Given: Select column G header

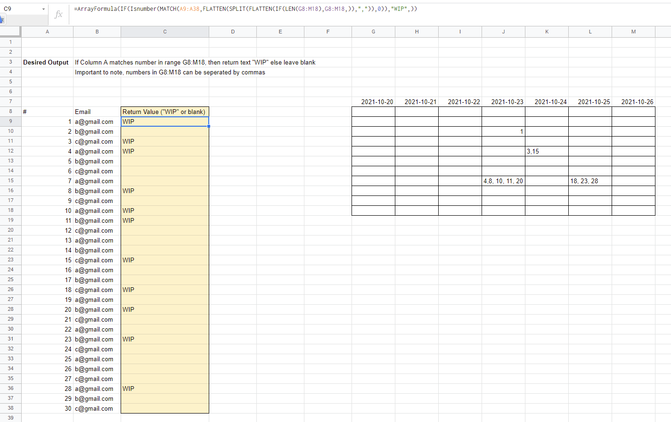Looking at the screenshot, I should tap(373, 32).
